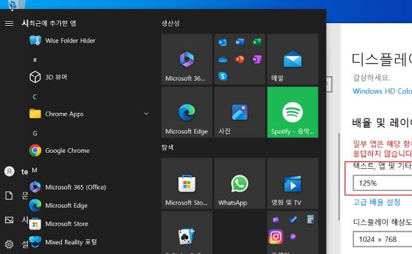412x254 pixels.
Task: Open Calculator in the bottom tile group
Action: click(x=310, y=219)
